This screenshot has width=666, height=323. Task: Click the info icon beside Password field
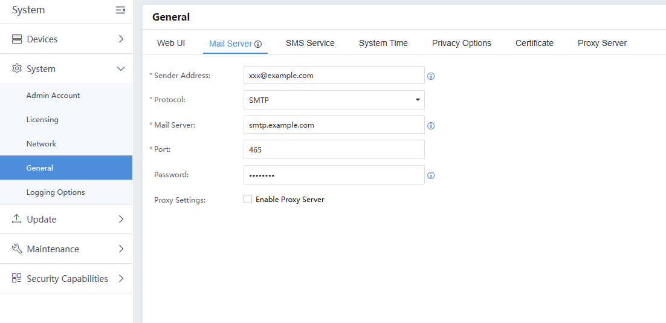(431, 175)
